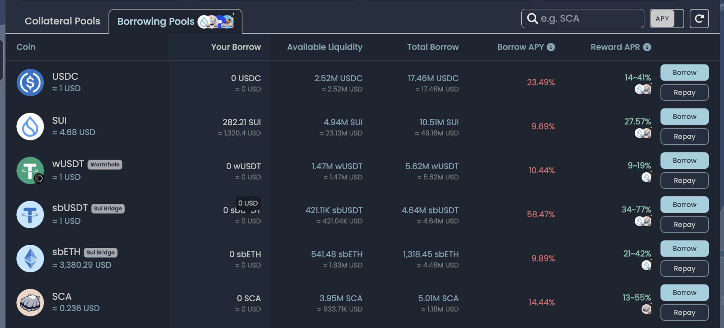The image size is (724, 328).
Task: Hit Repay in the SCA row
Action: click(684, 313)
